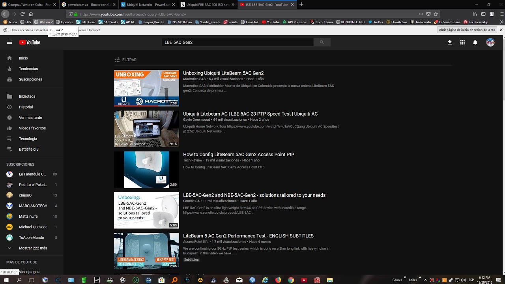
Task: Open the ESP input language selector
Action: point(471,280)
